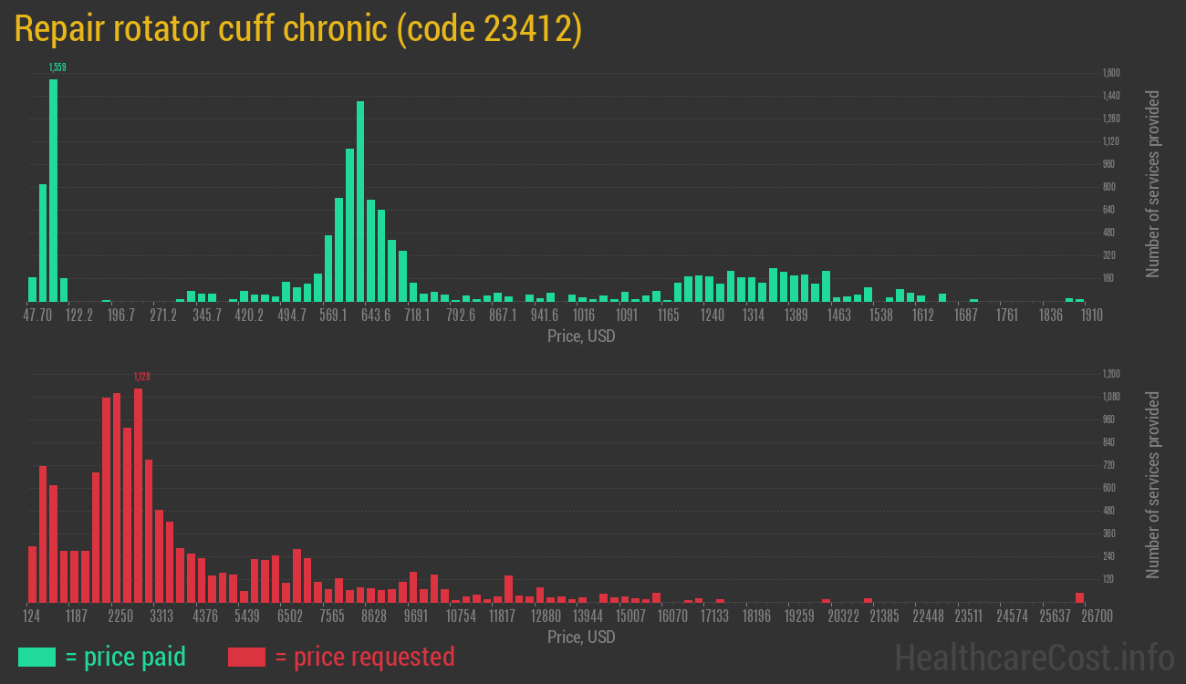This screenshot has height=684, width=1186.
Task: Click the second-highest green bar near 643.6
Action: pyautogui.click(x=360, y=201)
